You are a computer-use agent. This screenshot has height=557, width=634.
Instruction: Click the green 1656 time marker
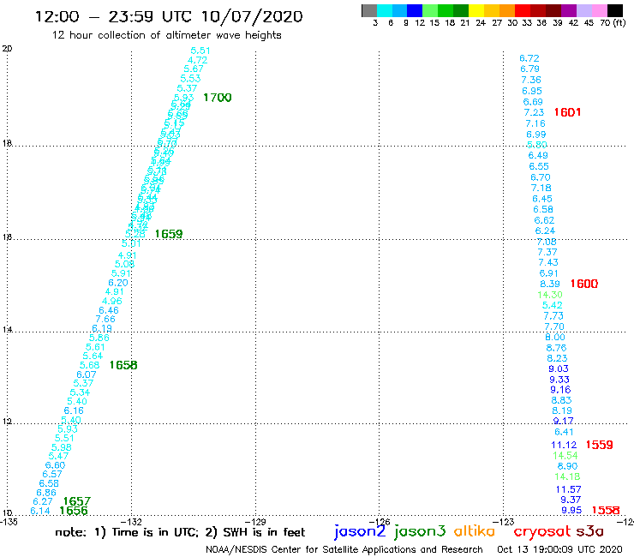click(73, 511)
